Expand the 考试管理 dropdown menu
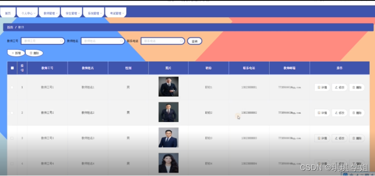 [117, 13]
